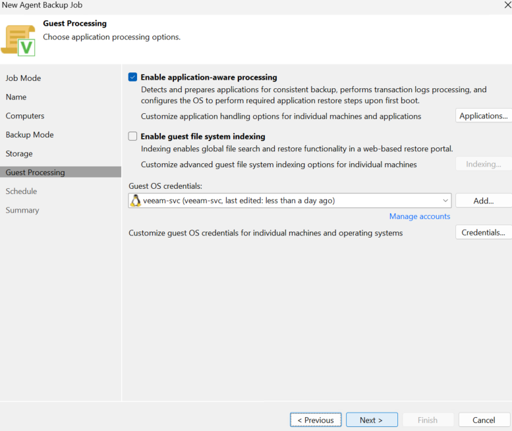The width and height of the screenshot is (512, 431).
Task: Expand the Guest OS credentials dropdown arrow
Action: [445, 201]
